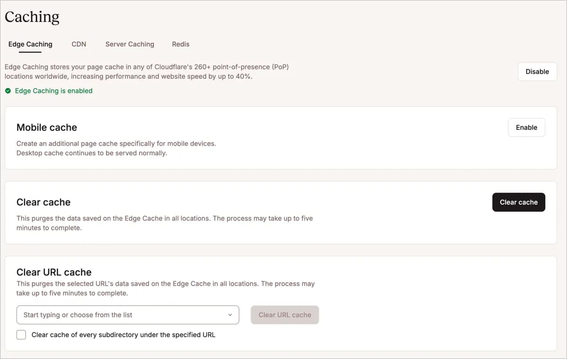Expand the URL list dropdown chevron
Viewport: 567px width, 359px height.
click(x=230, y=315)
